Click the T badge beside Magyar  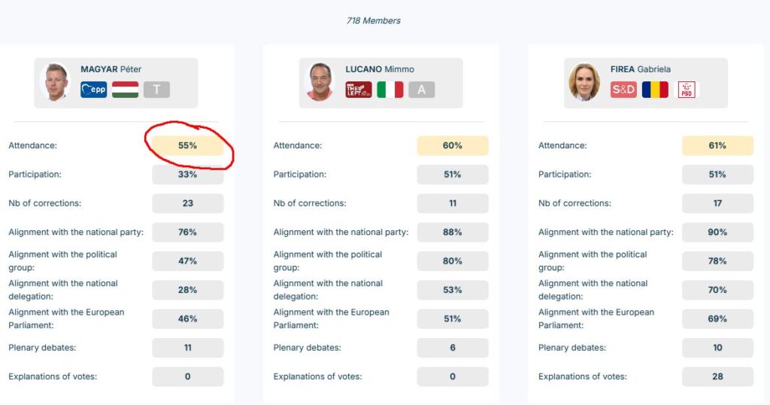pos(156,90)
